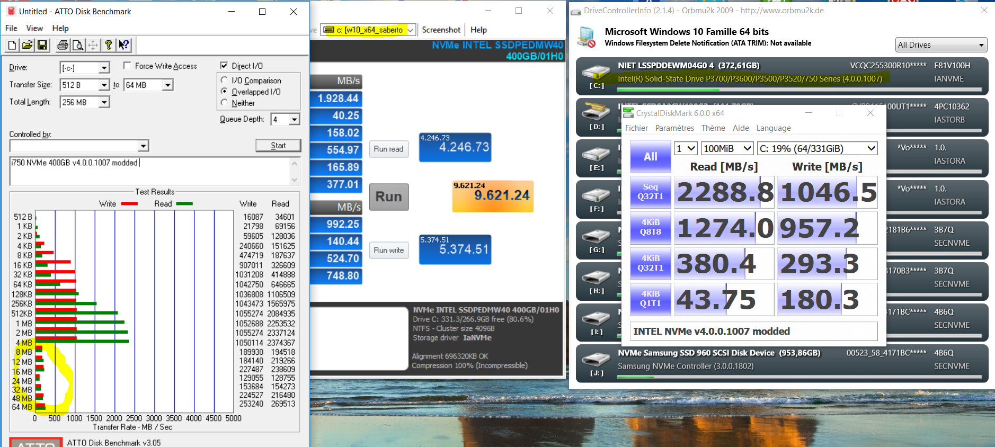Print results using the printer icon
Viewport: 995px width, 447px height.
(63, 46)
